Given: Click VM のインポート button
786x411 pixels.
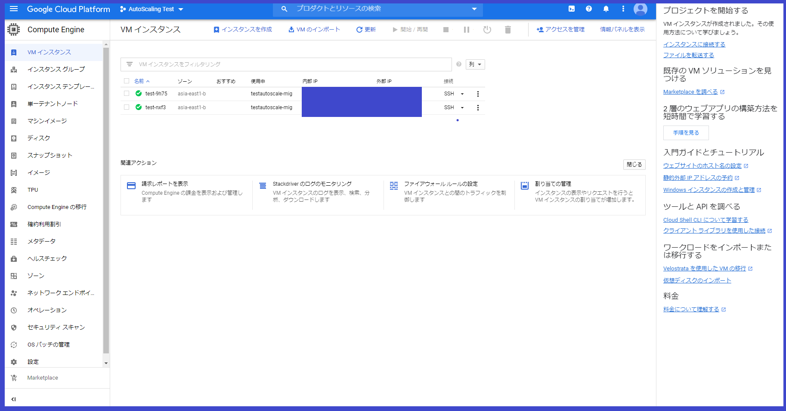Looking at the screenshot, I should (314, 30).
